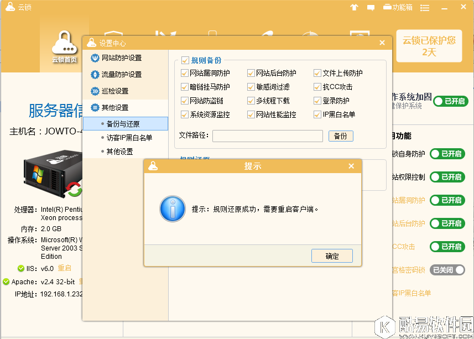The height and width of the screenshot is (339, 474).
Task: Disable 系统资源监控 backup option
Action: 185,114
